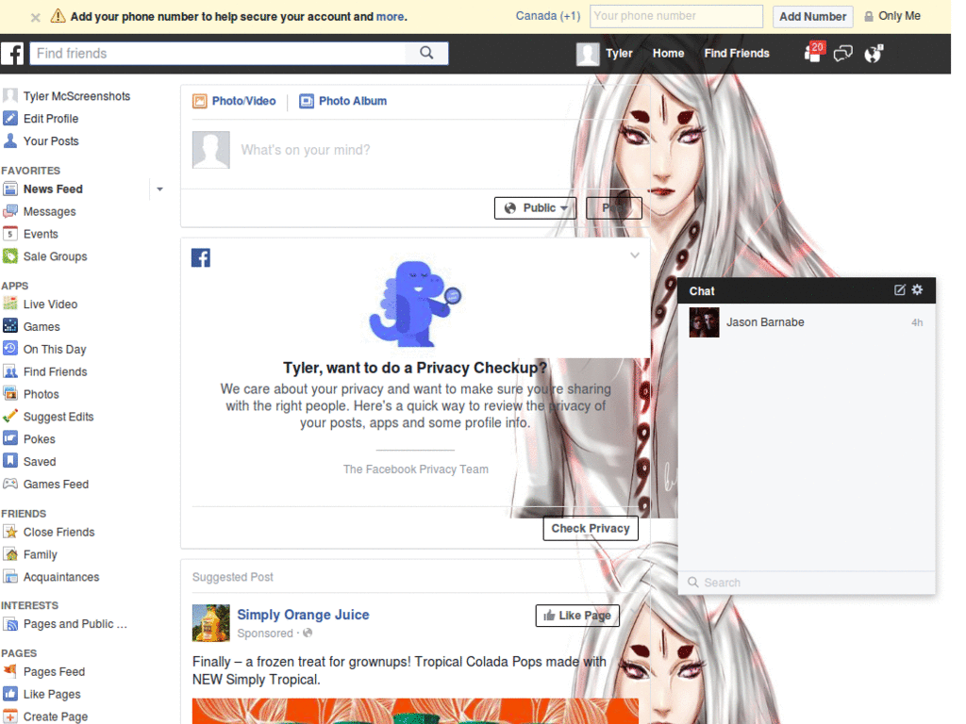The image size is (966, 724).
Task: Click the Find friends search field
Action: click(x=218, y=54)
